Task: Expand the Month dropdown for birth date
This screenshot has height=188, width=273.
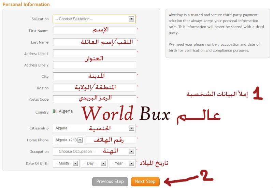Action: (66, 163)
